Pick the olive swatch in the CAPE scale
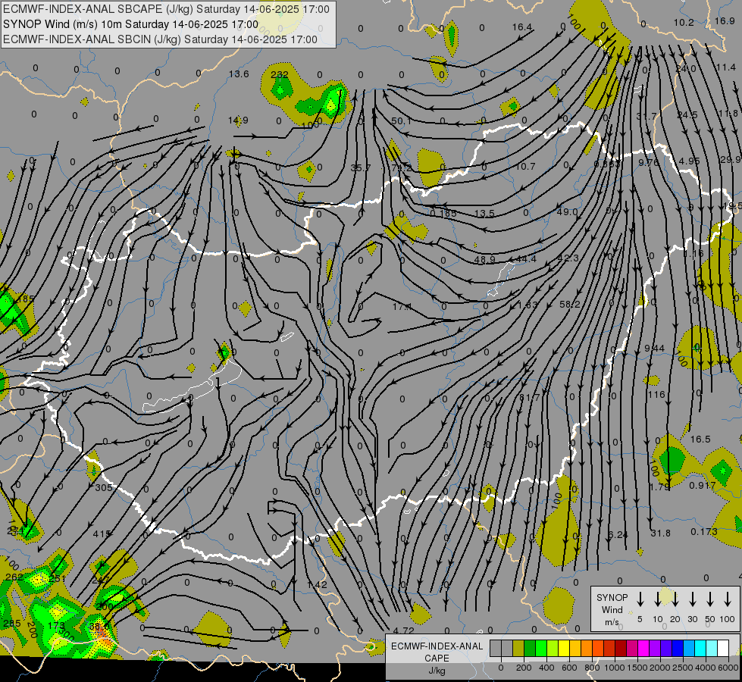 [x=518, y=649]
